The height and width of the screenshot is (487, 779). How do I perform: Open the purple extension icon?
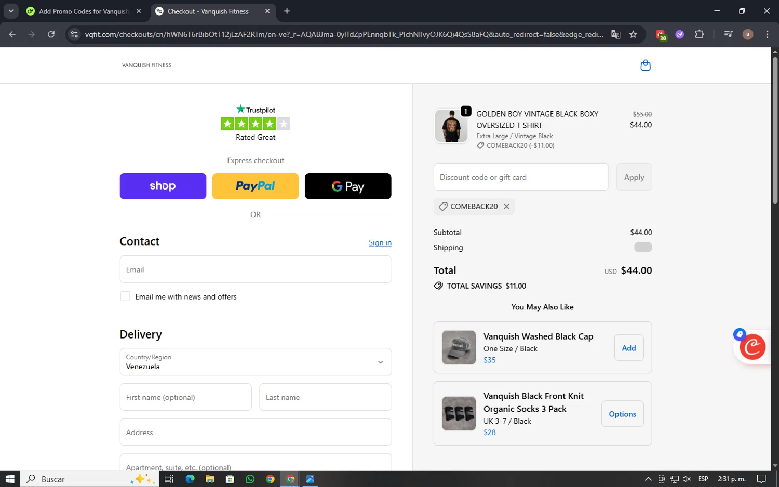(x=680, y=34)
